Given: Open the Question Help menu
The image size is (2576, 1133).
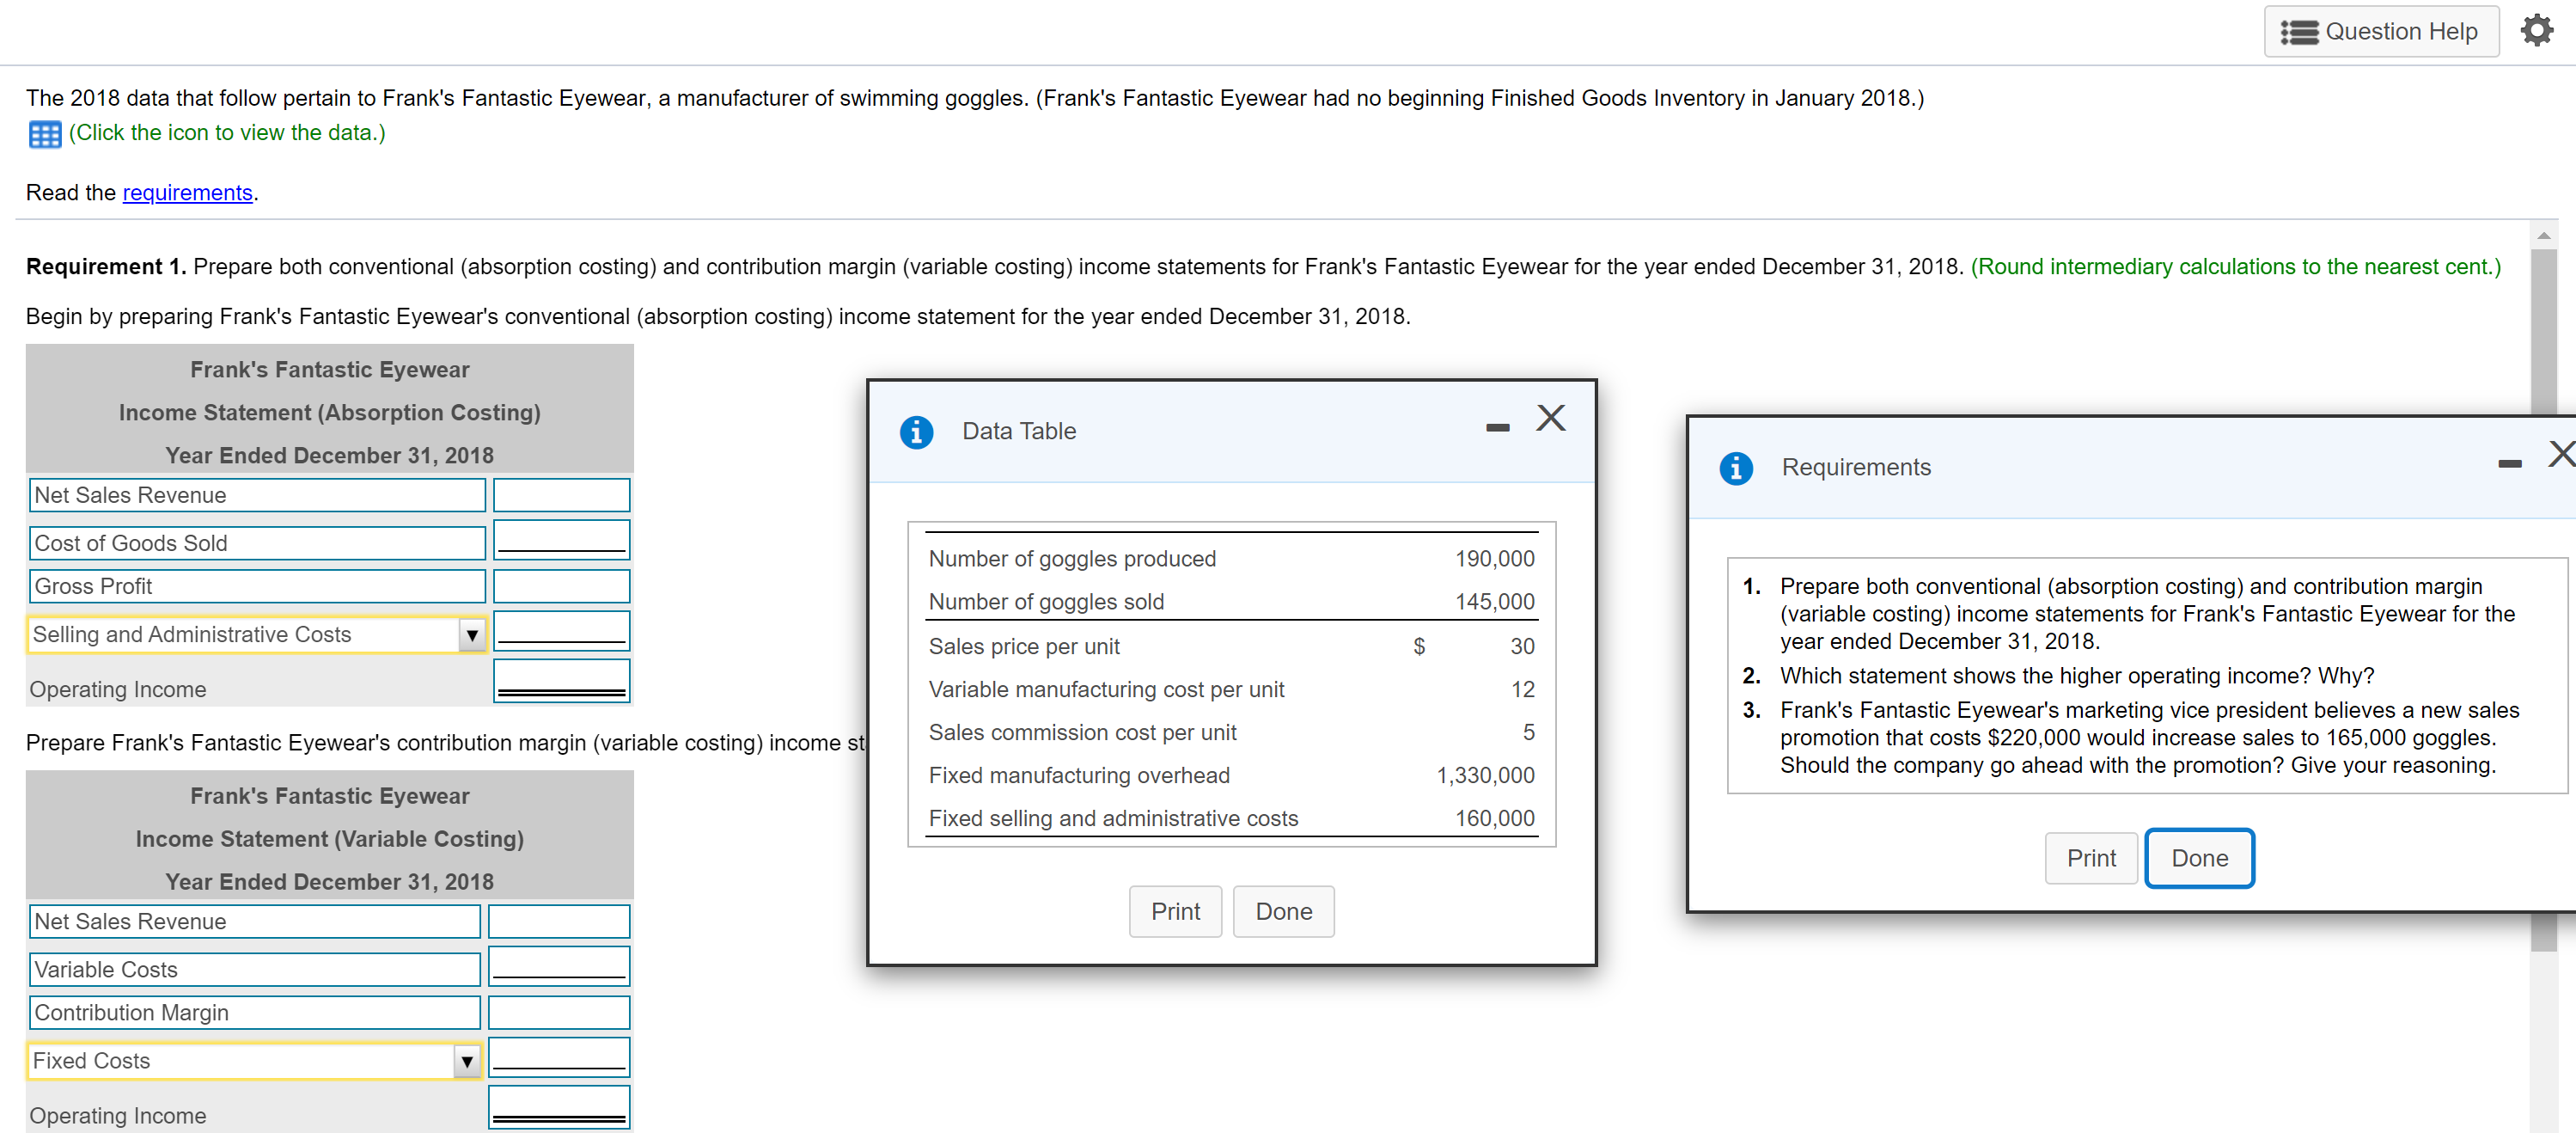Looking at the screenshot, I should click(x=2380, y=31).
